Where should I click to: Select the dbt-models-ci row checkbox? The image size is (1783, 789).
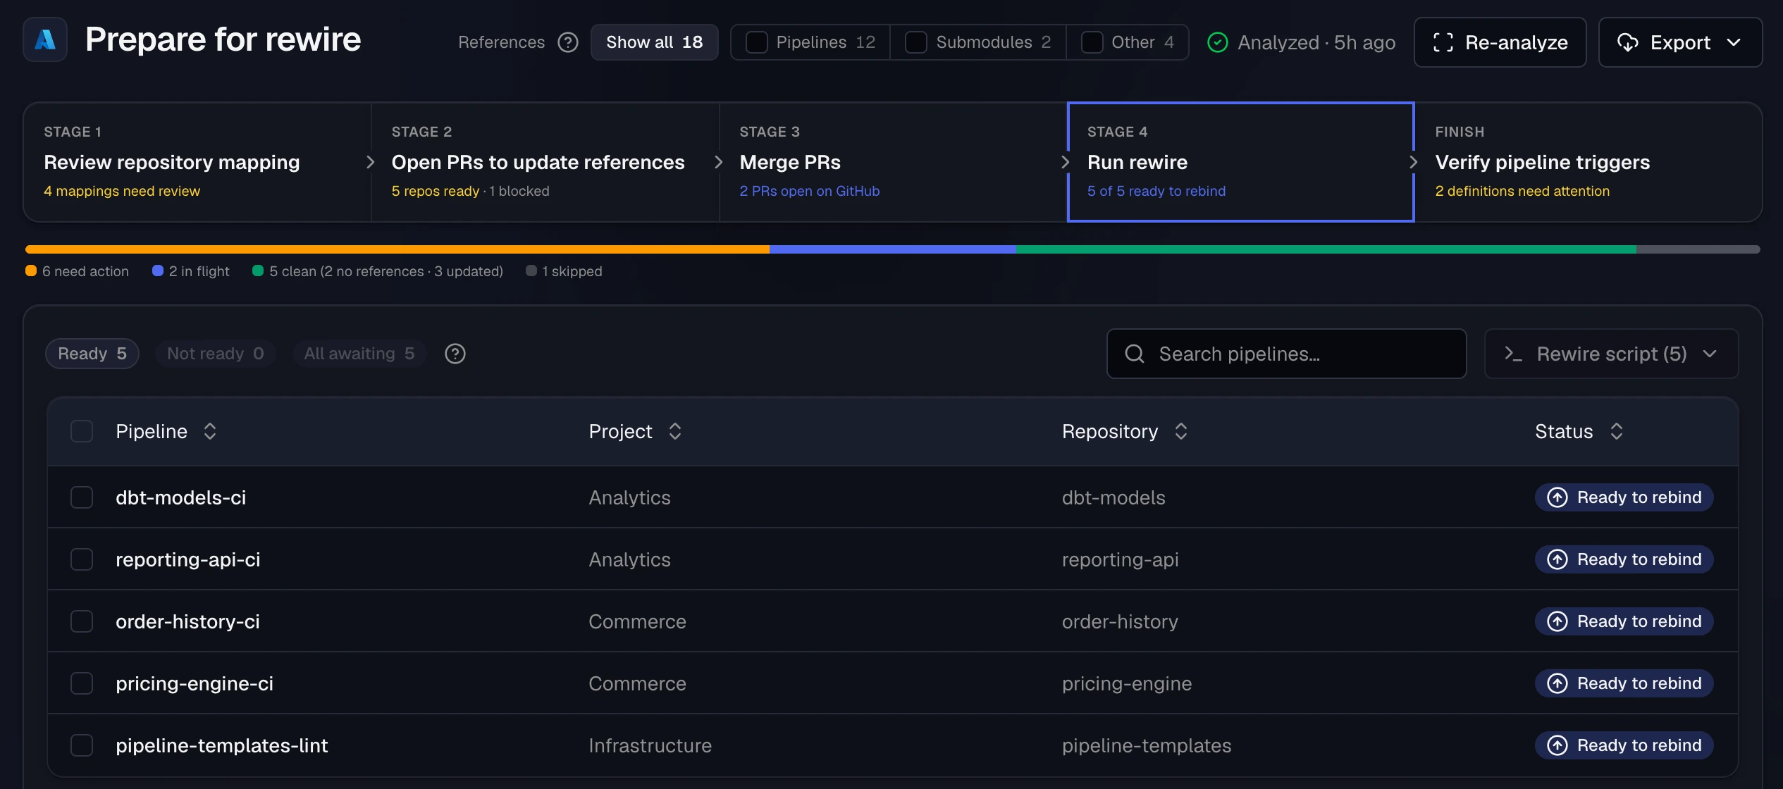point(82,497)
